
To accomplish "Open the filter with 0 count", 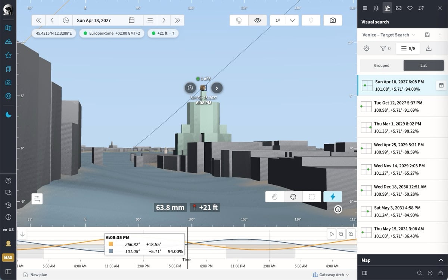I will [385, 48].
